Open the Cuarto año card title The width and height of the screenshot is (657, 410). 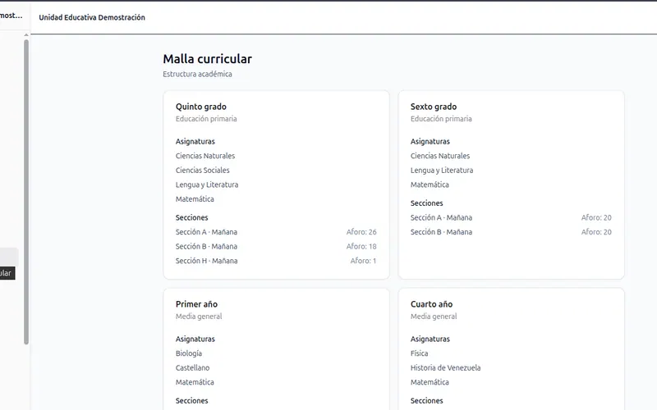(432, 304)
